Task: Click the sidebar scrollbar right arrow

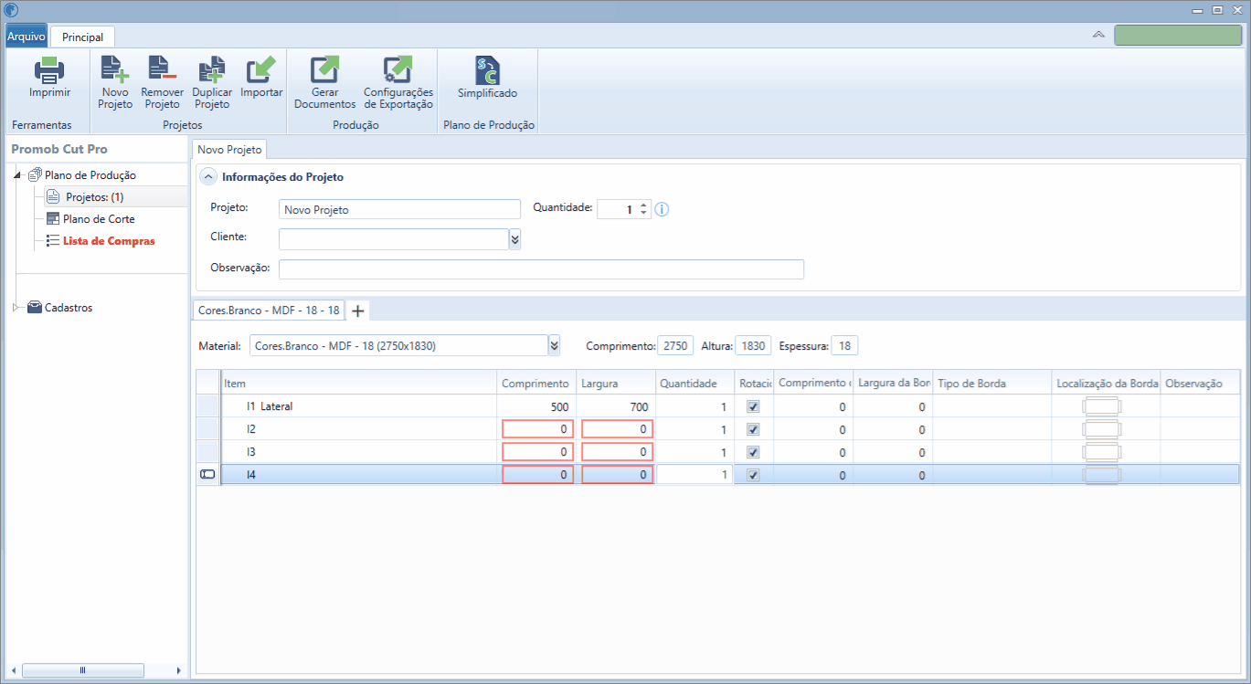Action: tap(179, 670)
